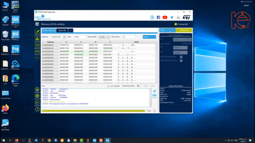This screenshot has height=143, width=255.
Task: Open the Data width 32-bit dropdown
Action: (104, 37)
